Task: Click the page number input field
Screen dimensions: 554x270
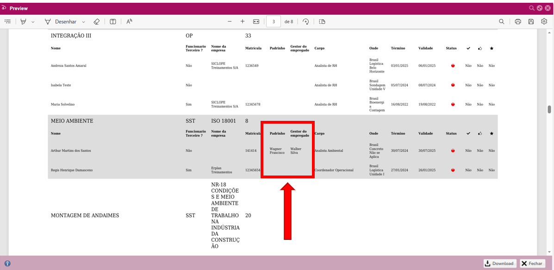Action: coord(274,22)
